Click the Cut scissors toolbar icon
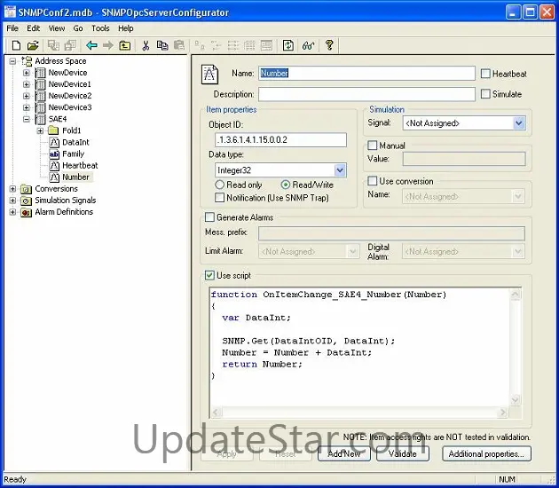The height and width of the screenshot is (488, 559). tap(146, 45)
